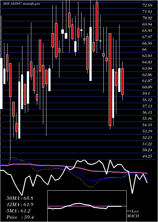Screen dimensions: 158x222
Task: Click the pink 50MA line at its right end
Action: tap(146, 173)
